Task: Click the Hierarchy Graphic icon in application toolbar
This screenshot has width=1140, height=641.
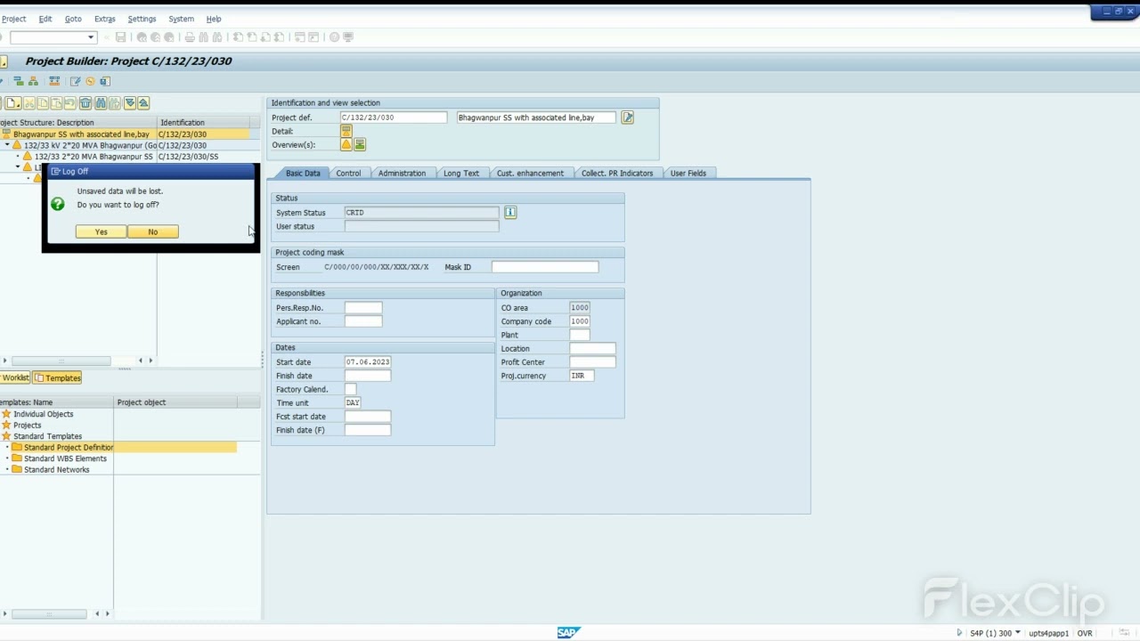Action: click(33, 81)
